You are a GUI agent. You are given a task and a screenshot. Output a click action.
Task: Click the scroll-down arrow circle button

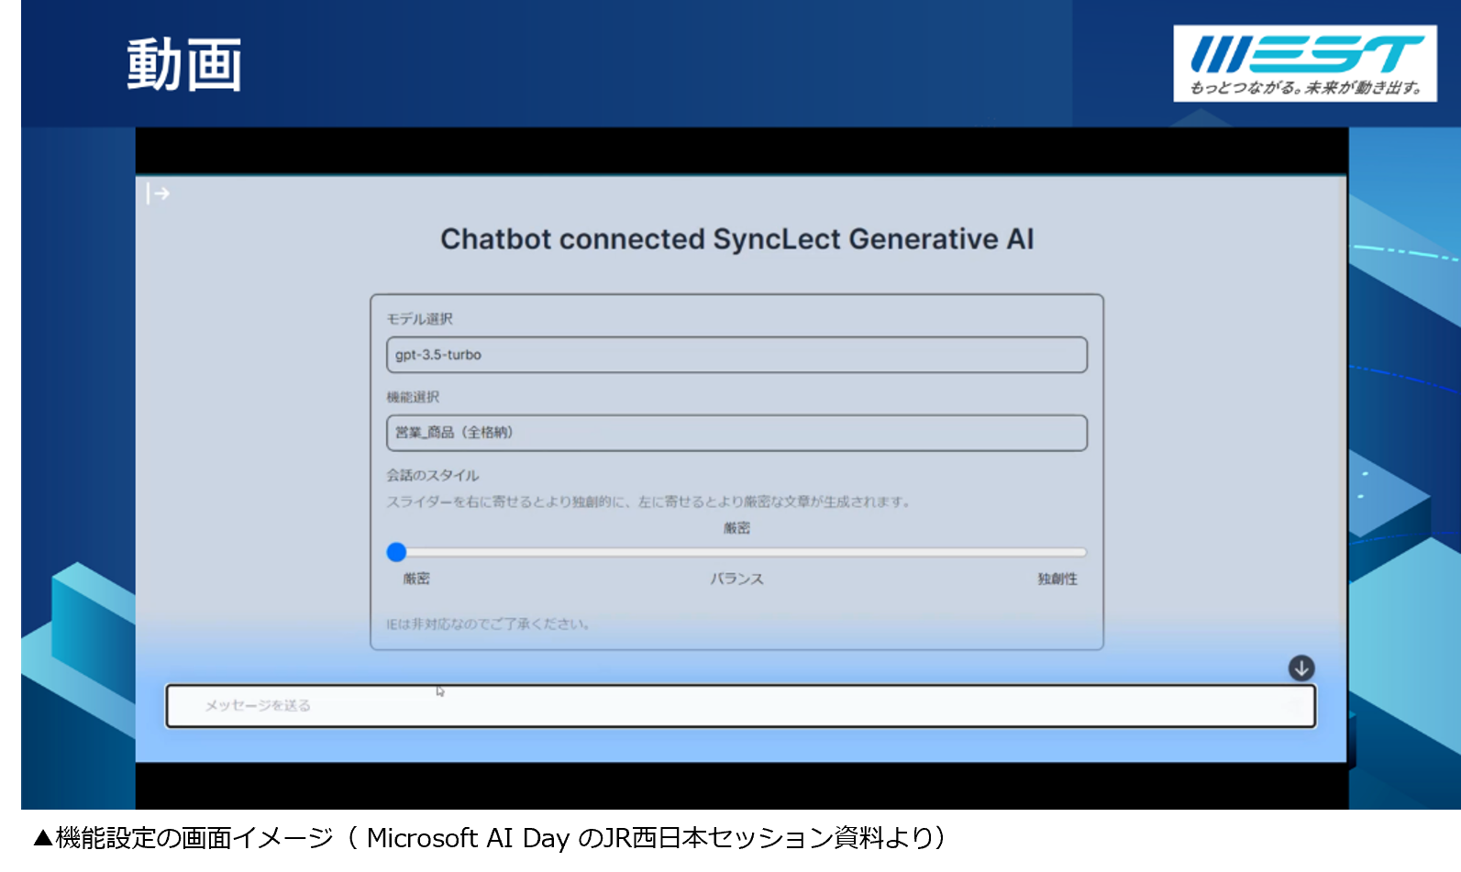coord(1301,668)
